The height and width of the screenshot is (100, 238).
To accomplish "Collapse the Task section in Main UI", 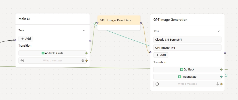I will pyautogui.click(x=84, y=31).
